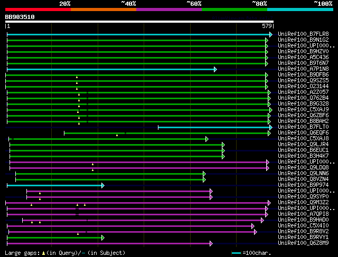
Task: Open hit label UniRef100_B9N1G2
Action: click(x=303, y=40)
